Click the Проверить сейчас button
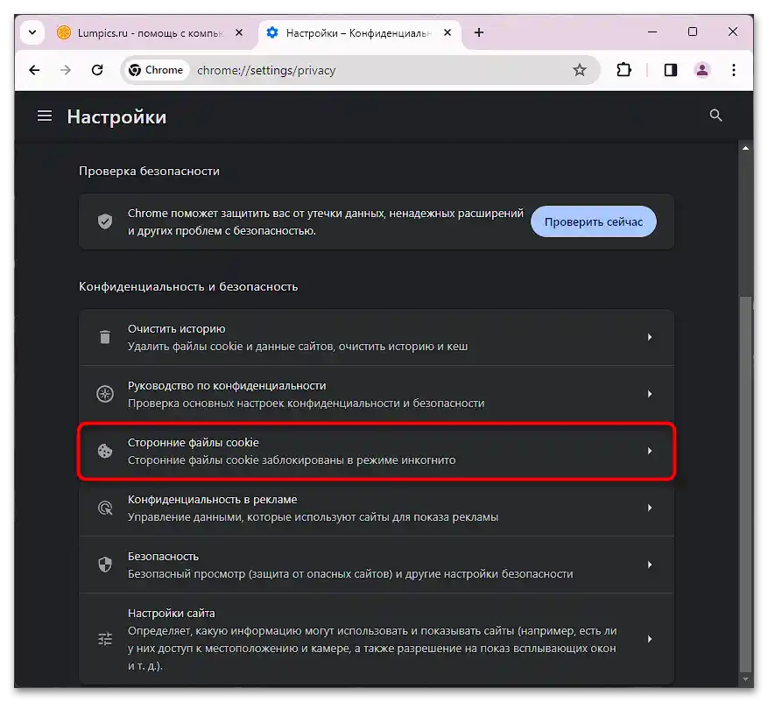 593,221
